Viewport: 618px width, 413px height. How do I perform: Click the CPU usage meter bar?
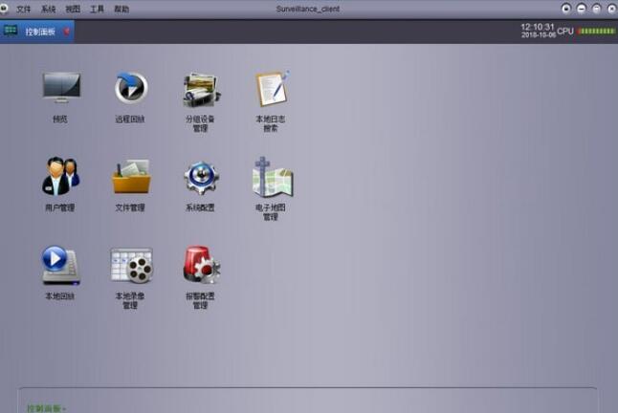pos(596,31)
